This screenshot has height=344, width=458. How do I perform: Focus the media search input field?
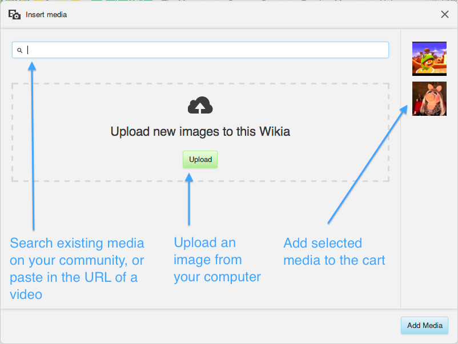click(x=200, y=50)
